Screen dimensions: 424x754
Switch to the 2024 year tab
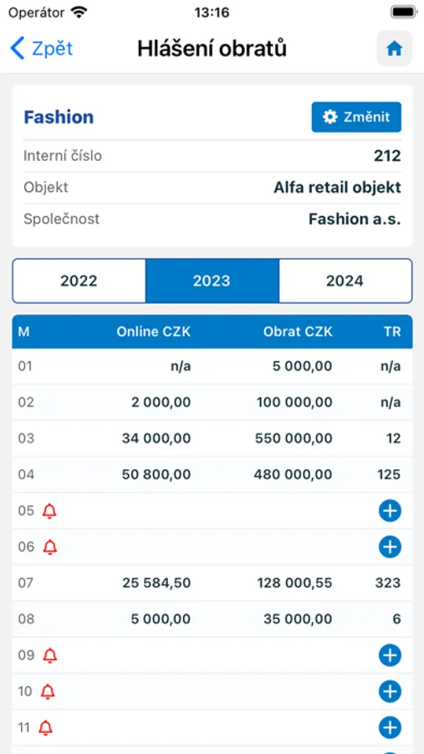pyautogui.click(x=345, y=281)
